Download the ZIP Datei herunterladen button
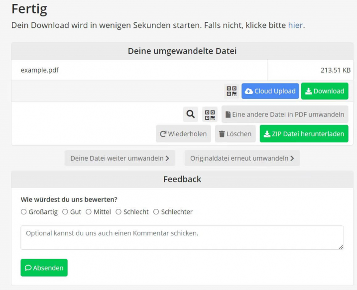 304,134
